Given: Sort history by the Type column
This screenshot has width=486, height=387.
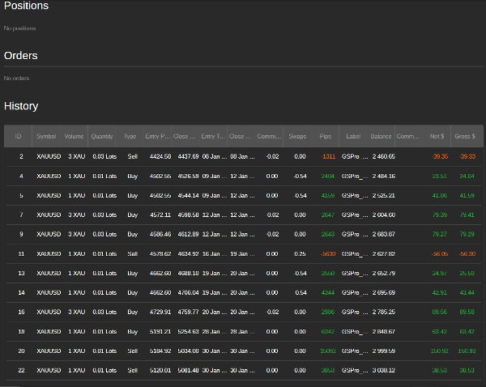Looking at the screenshot, I should pyautogui.click(x=130, y=136).
